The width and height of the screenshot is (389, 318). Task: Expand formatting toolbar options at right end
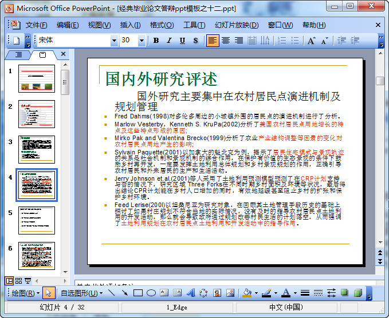pyautogui.click(x=381, y=41)
